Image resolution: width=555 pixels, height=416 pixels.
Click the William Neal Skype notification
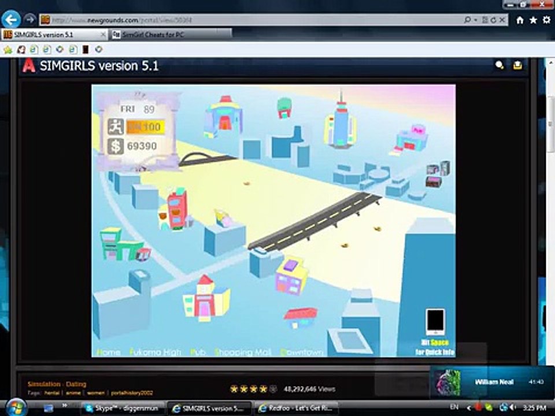492,382
